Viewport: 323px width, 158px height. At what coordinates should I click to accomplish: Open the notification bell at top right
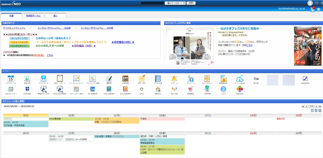click(x=313, y=9)
